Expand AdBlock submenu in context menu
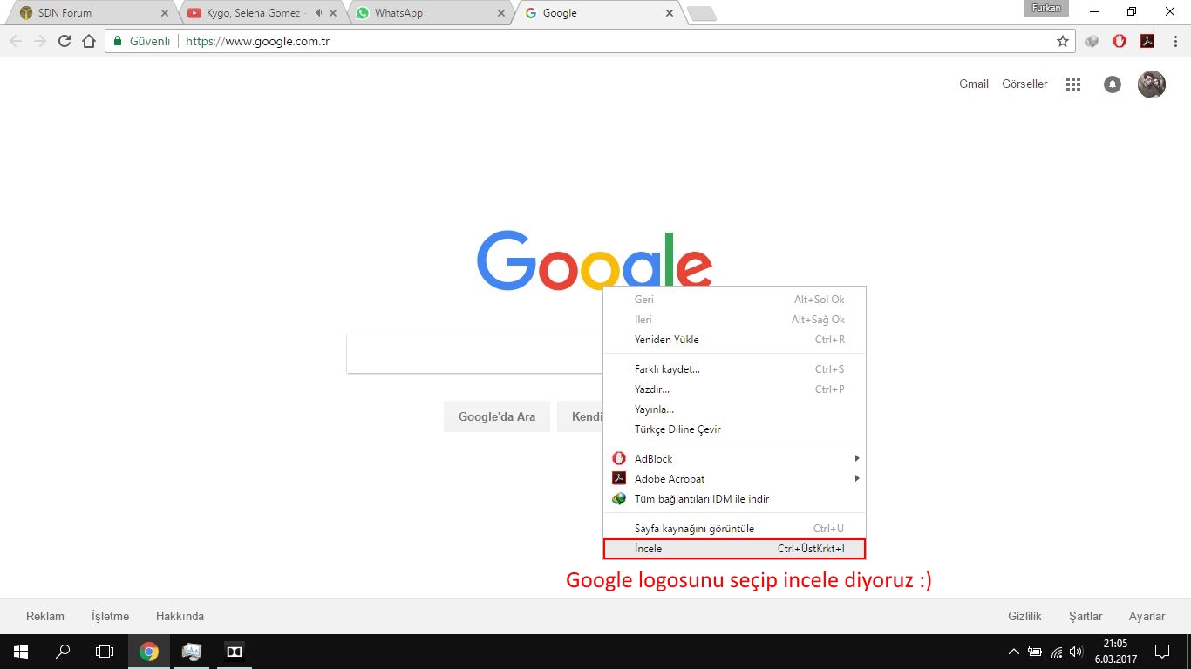This screenshot has height=669, width=1191. click(x=735, y=459)
